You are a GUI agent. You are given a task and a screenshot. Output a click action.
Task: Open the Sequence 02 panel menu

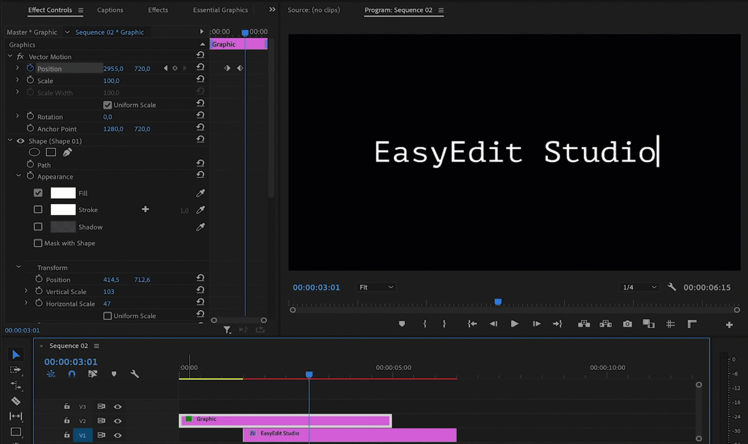[96, 345]
